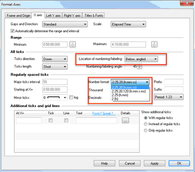Click the Prefix input field
Viewport: 195px width, 172px height.
click(174, 82)
